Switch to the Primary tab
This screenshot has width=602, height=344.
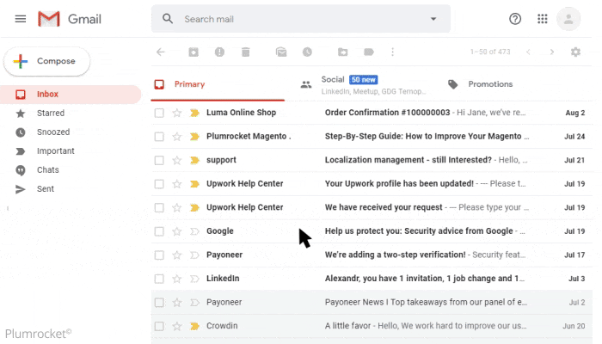click(x=218, y=84)
